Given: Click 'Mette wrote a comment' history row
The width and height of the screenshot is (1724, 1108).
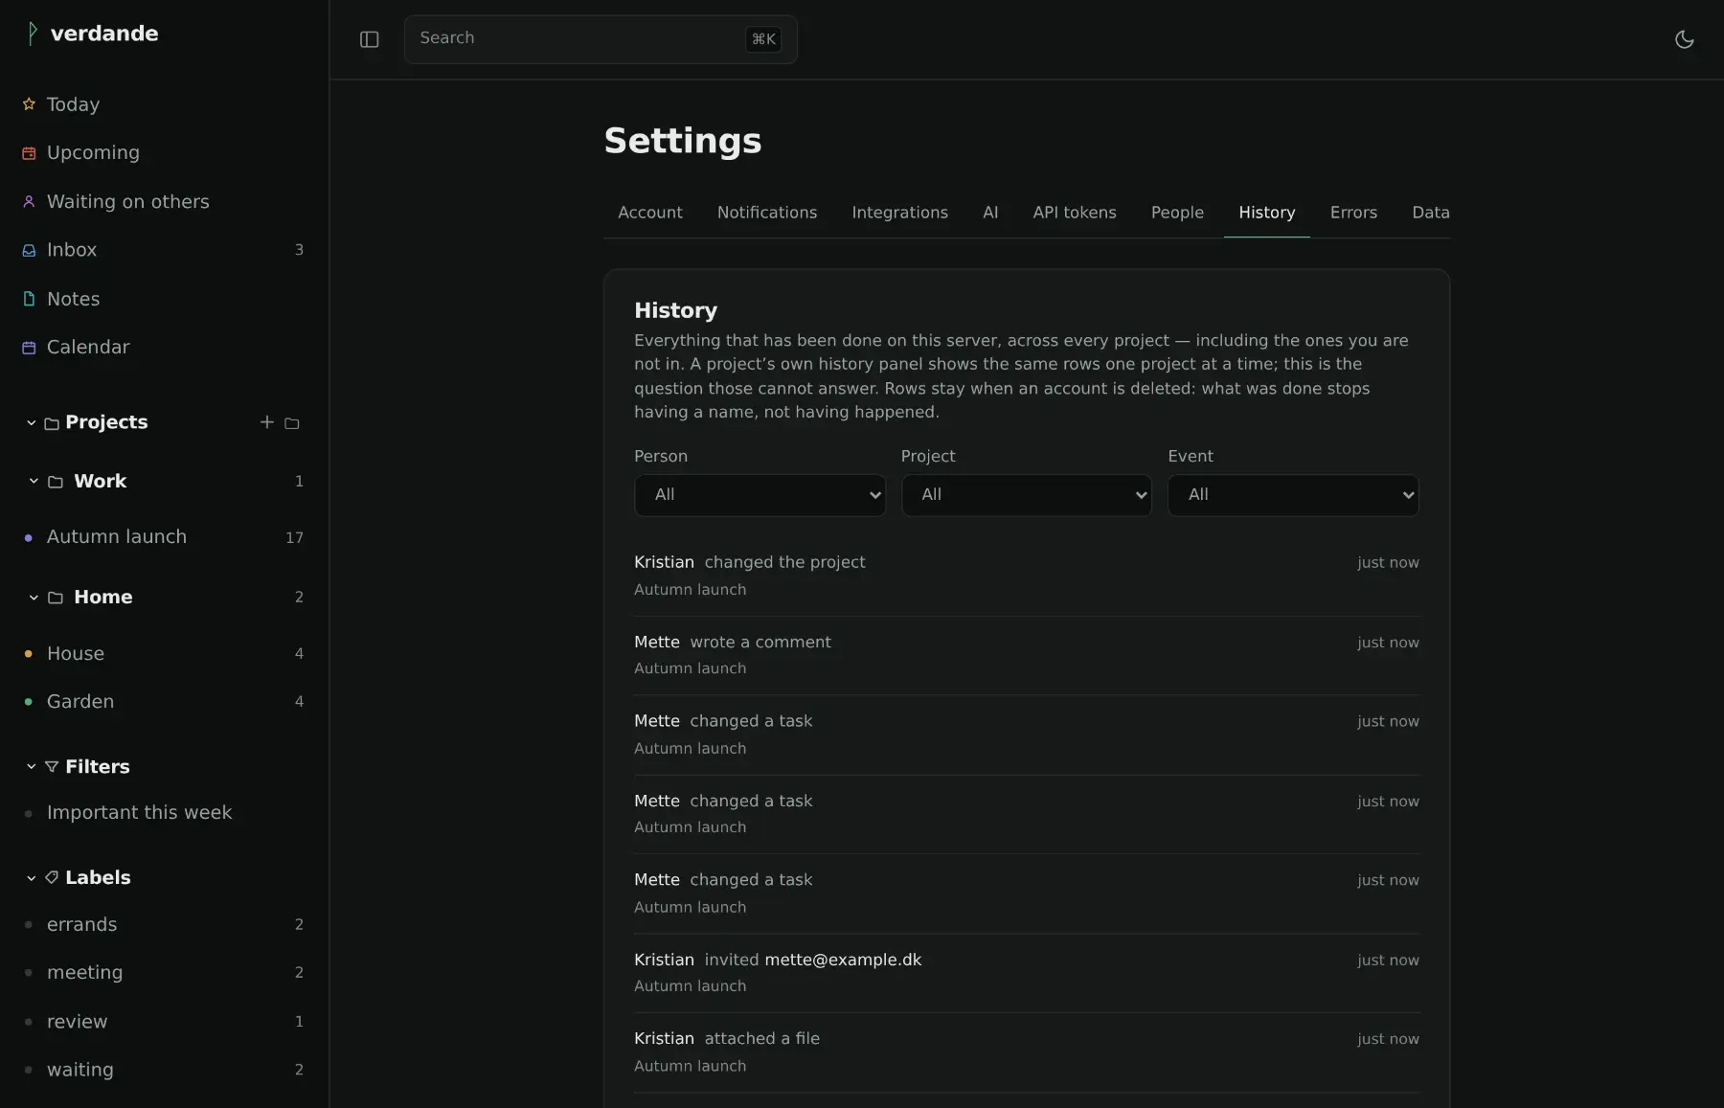Looking at the screenshot, I should click(x=1026, y=655).
